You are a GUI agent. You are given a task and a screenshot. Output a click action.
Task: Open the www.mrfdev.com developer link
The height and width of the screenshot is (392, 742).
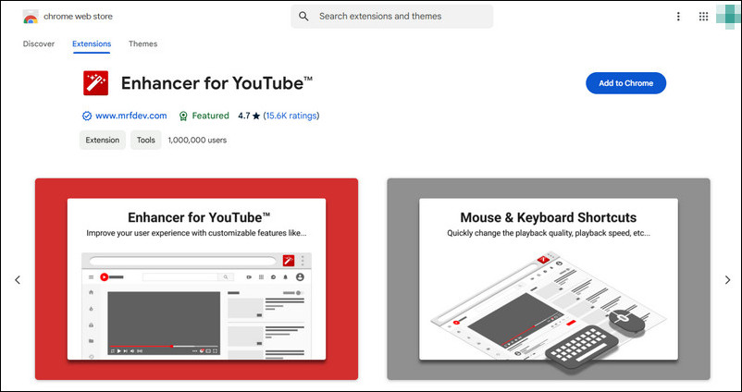pos(131,116)
